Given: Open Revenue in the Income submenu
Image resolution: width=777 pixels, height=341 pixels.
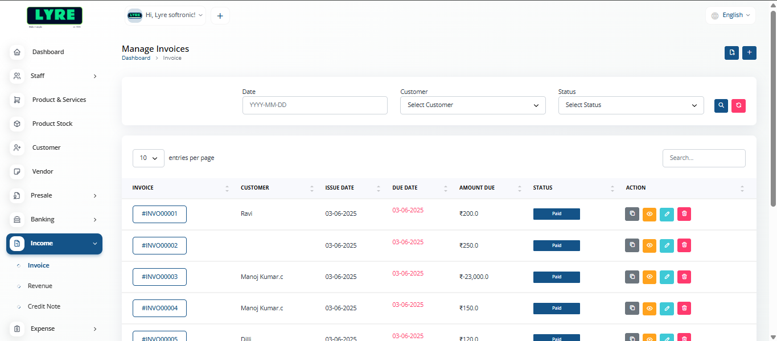Looking at the screenshot, I should (40, 286).
